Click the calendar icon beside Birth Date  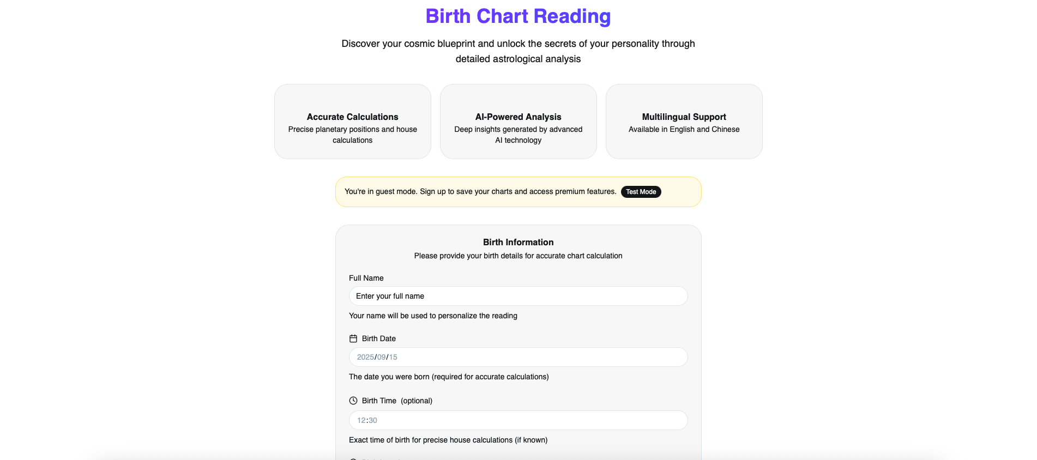tap(353, 338)
